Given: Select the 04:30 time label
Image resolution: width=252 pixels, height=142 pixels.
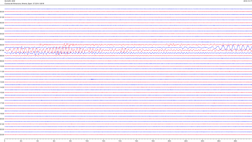Looking at the screenshot, I should (2, 34).
